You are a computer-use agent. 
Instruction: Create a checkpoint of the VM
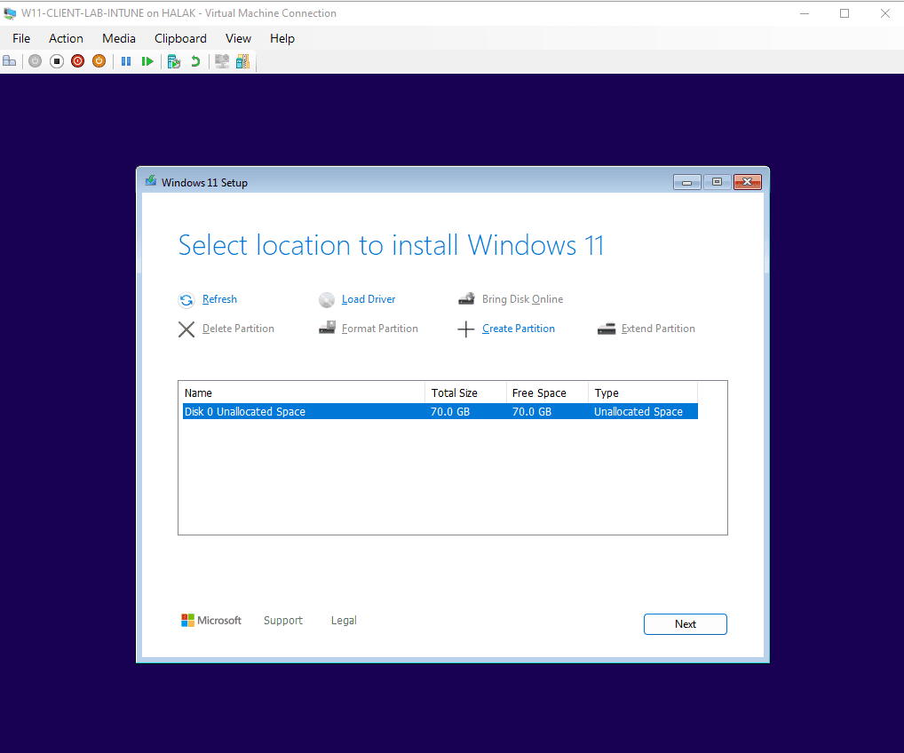tap(173, 60)
